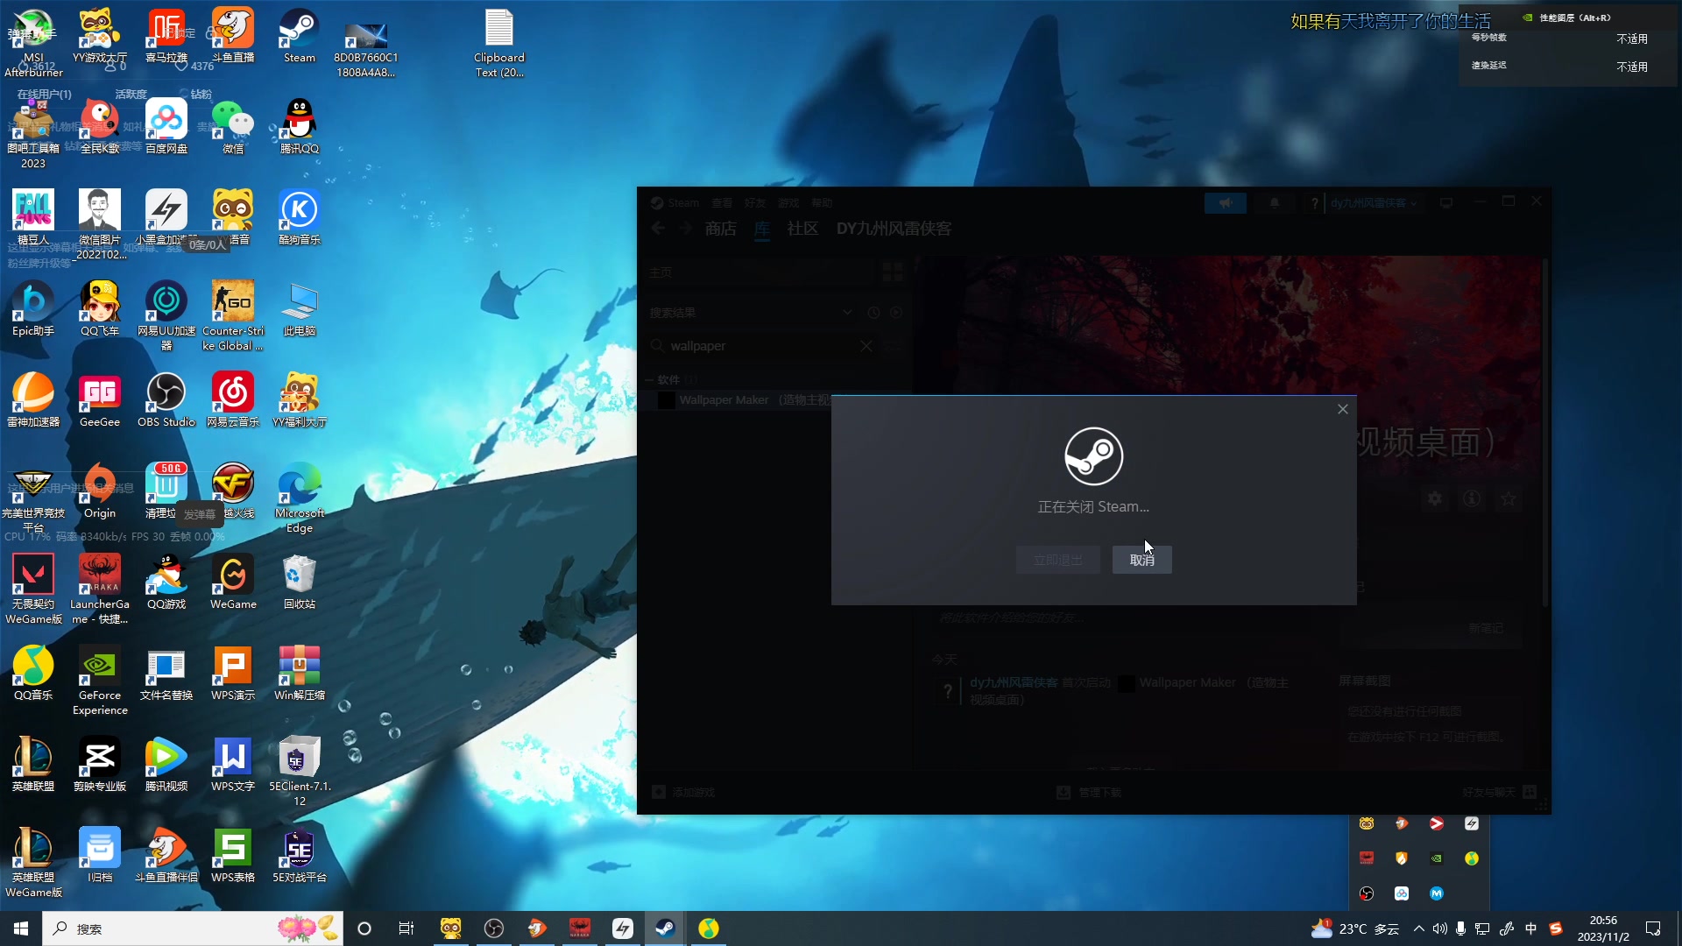
Task: Open the 23°C 多云 weather widget
Action: click(1354, 928)
